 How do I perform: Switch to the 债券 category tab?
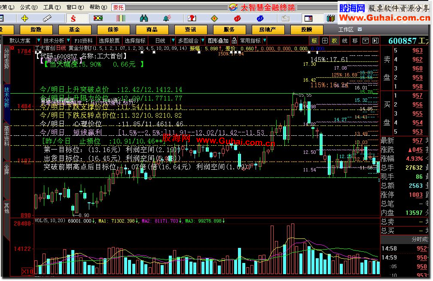pyautogui.click(x=113, y=29)
